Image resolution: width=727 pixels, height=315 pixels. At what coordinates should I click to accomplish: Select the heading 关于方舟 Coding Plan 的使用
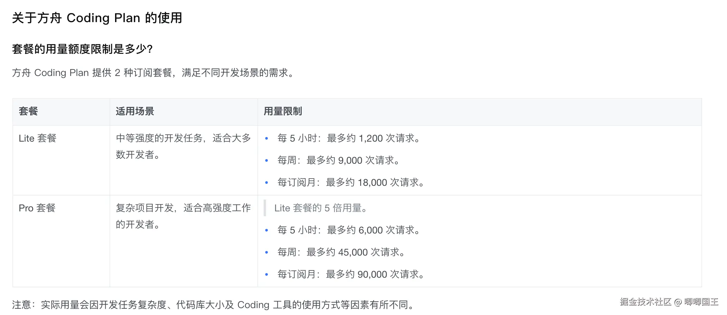tap(97, 18)
